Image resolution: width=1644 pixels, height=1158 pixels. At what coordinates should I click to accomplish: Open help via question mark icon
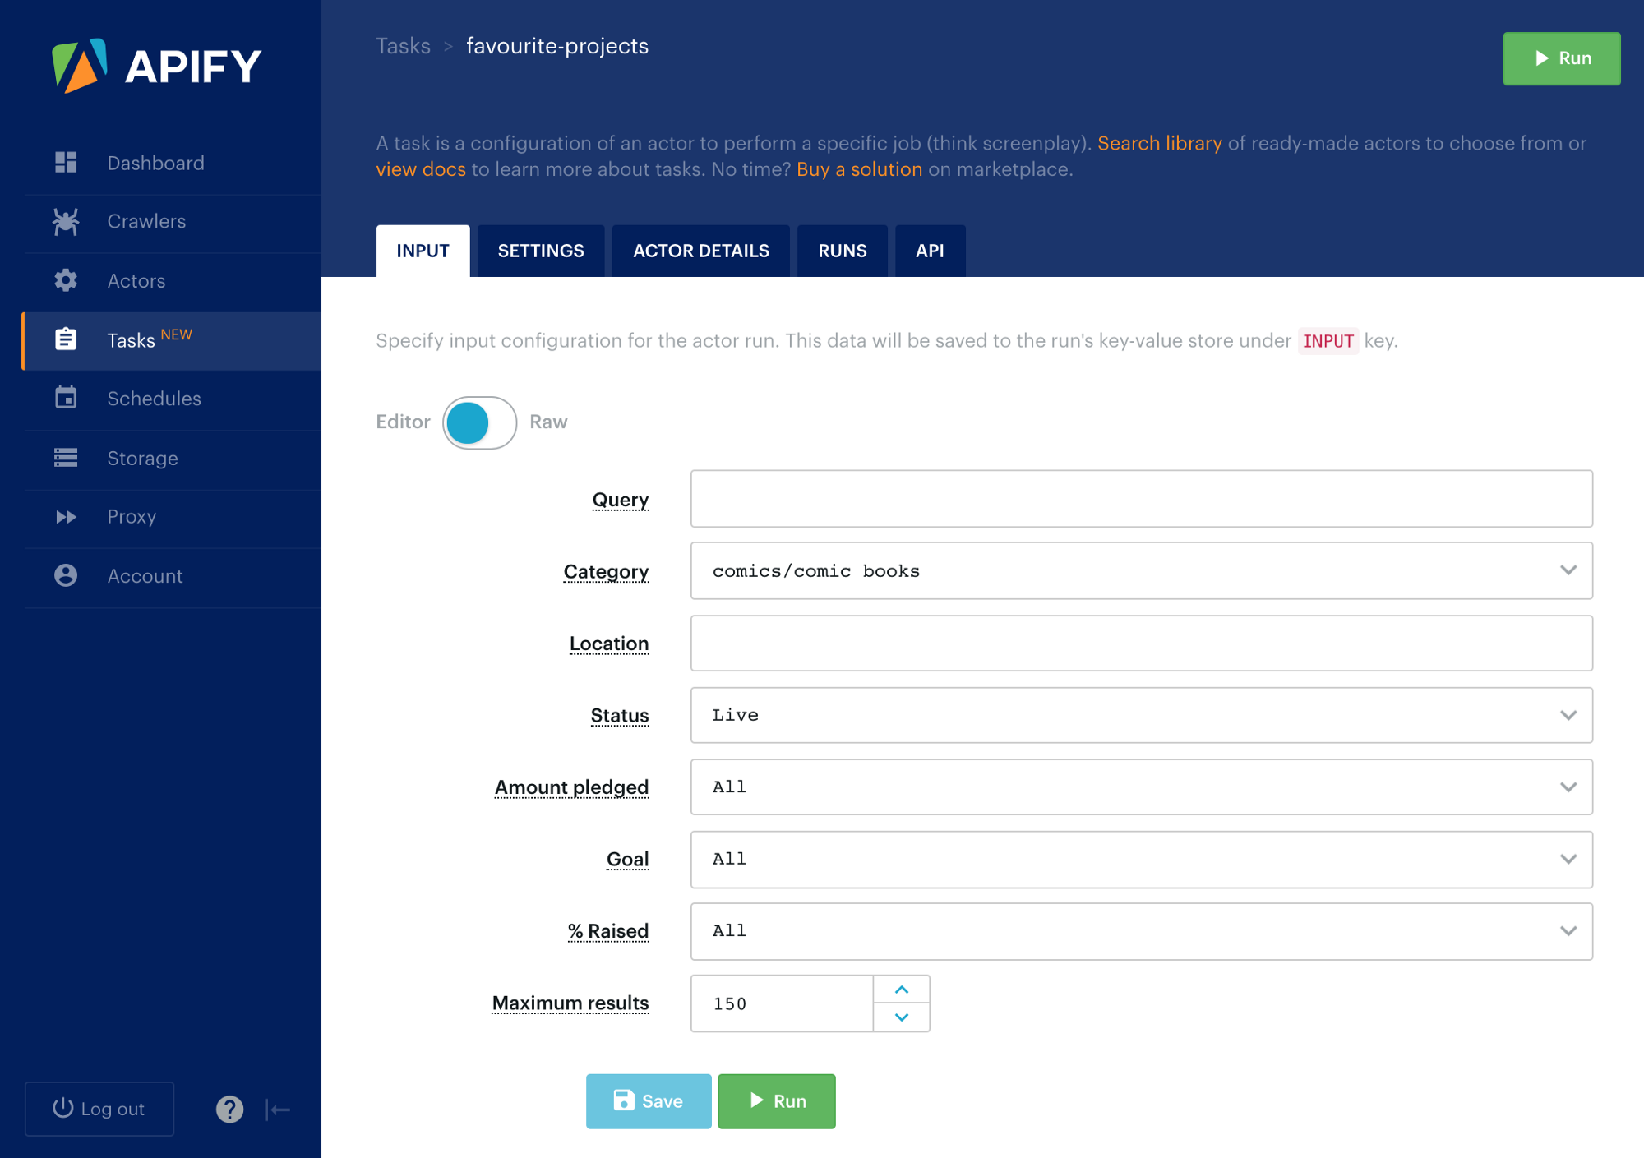coord(230,1110)
